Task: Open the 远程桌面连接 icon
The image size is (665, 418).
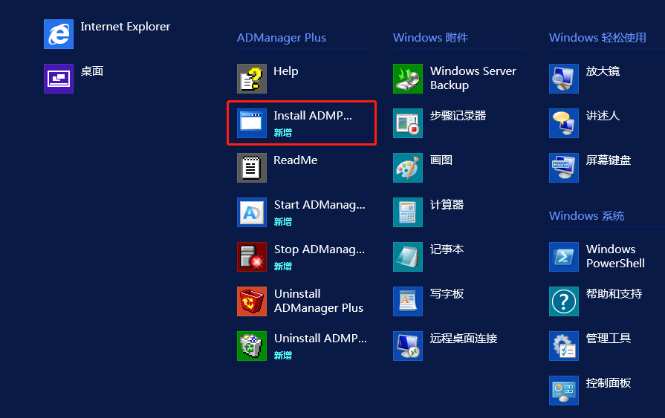Action: (408, 345)
